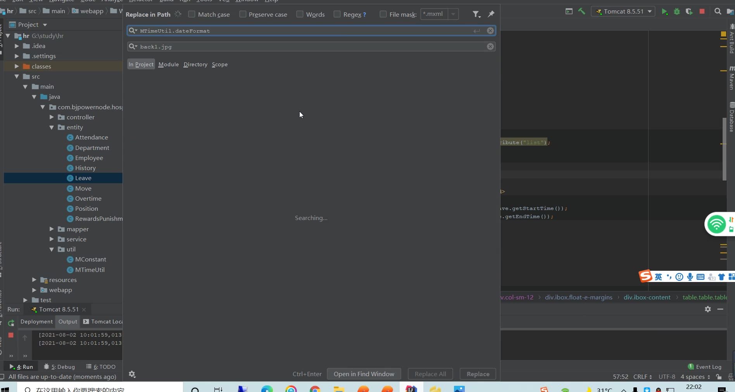Viewport: 735px width, 392px height.
Task: Open Search Everywhere magnifier icon
Action: click(x=718, y=12)
